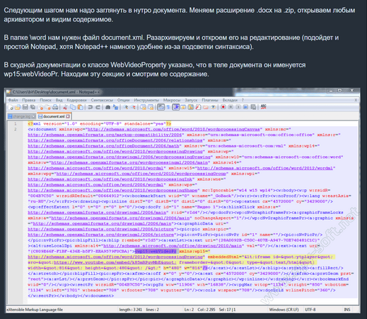Viewport: 367px width, 319px height.
Task: Toggle the Document Map icon
Action: click(191, 107)
